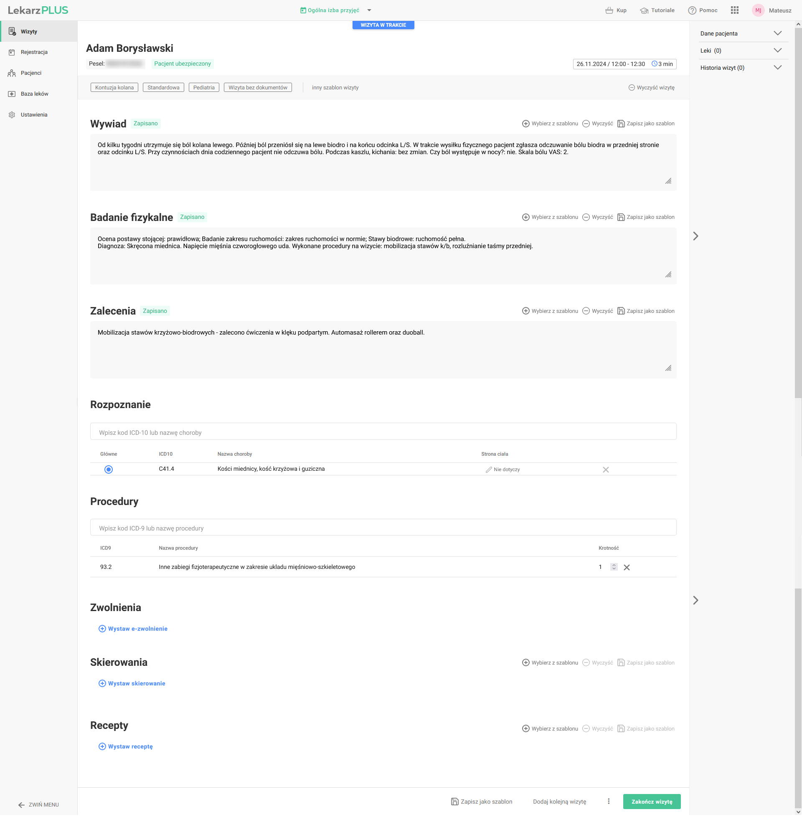Click the Zakończ wizytę button
The height and width of the screenshot is (817, 802).
point(652,802)
